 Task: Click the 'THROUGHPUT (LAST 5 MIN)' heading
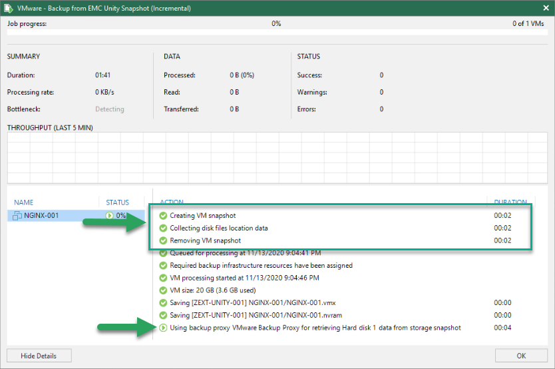tap(50, 127)
